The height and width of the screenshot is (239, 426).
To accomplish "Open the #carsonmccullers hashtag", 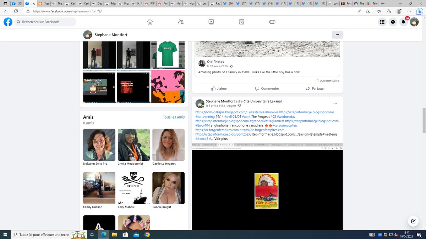I will click(x=285, y=125).
